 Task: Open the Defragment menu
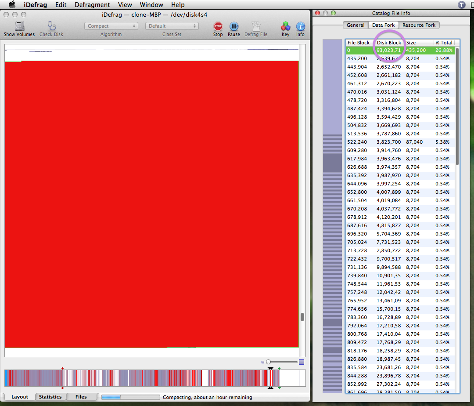pos(92,4)
